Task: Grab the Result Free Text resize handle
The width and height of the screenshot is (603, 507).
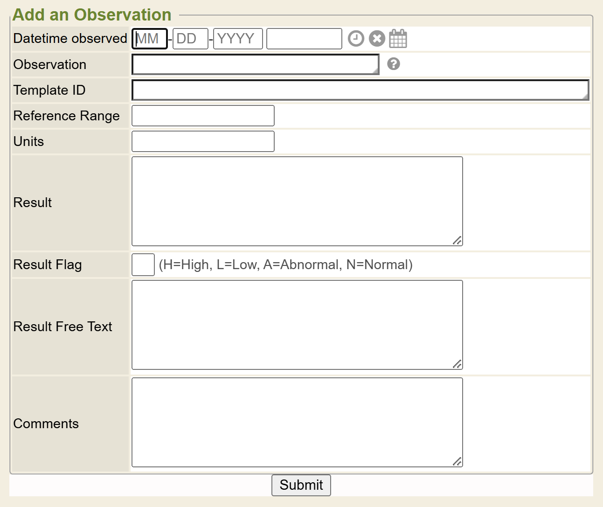Action: (x=457, y=364)
